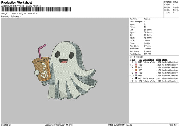
Task: Click the ghost embroidery design preview
Action: (65, 71)
